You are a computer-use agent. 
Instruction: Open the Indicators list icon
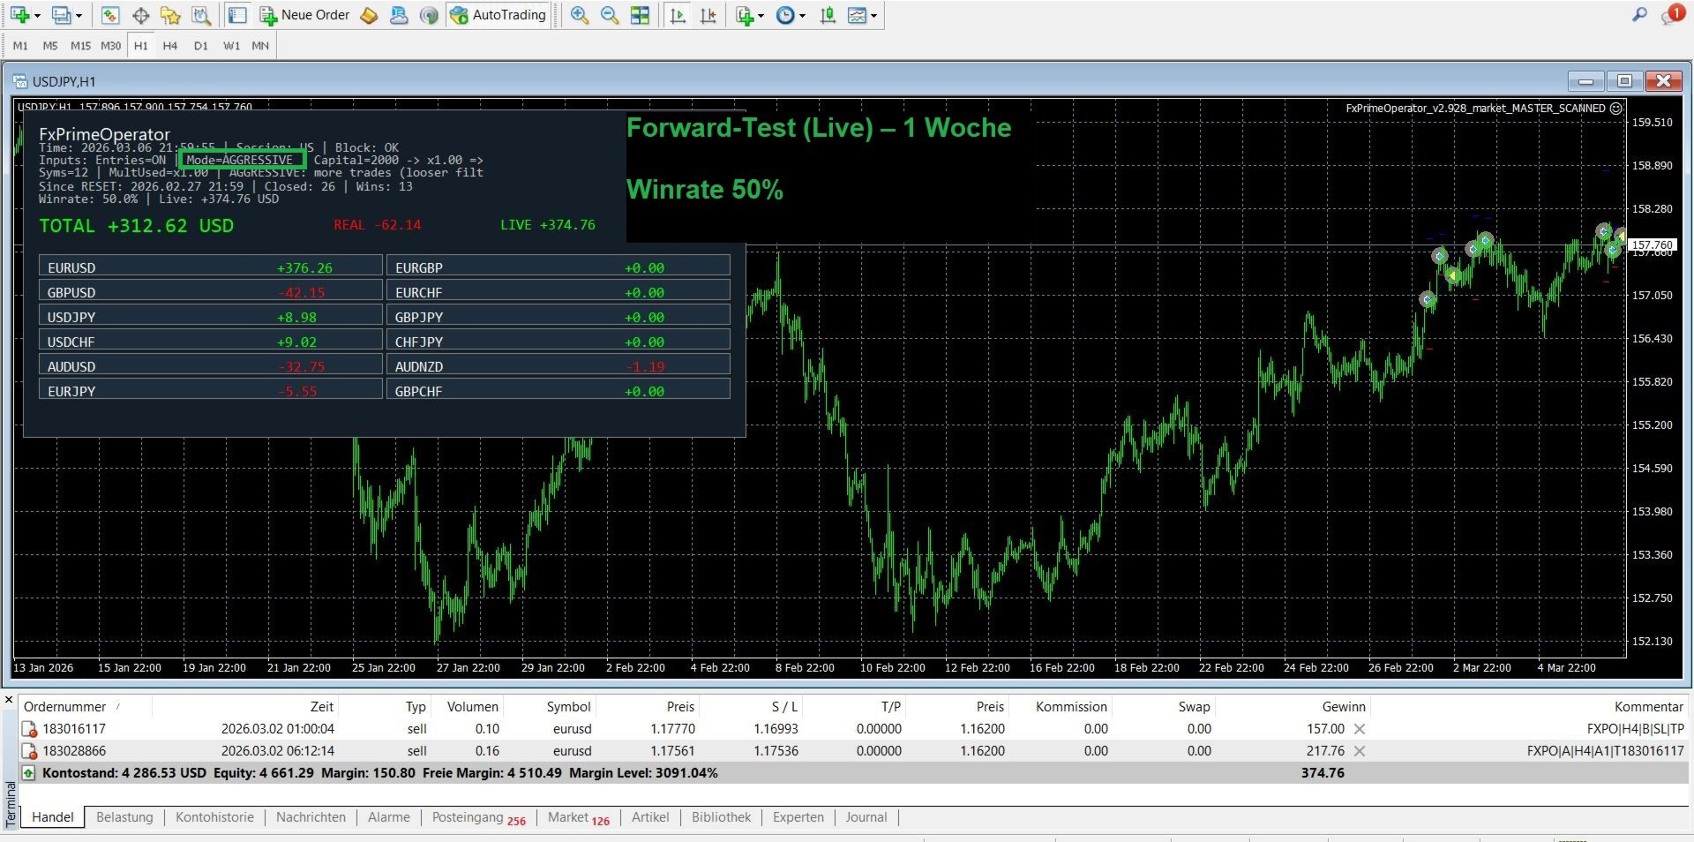745,15
